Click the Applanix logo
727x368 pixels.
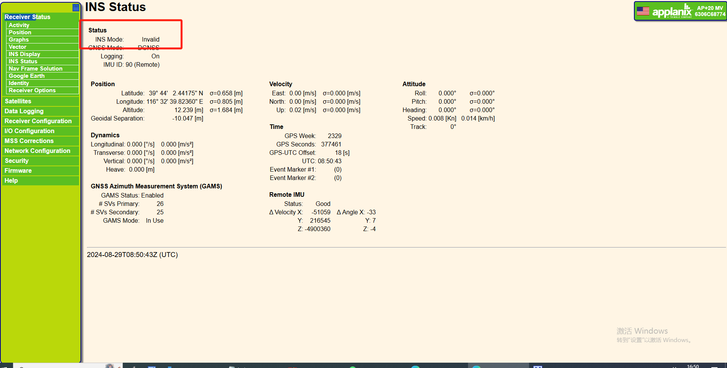pos(672,12)
